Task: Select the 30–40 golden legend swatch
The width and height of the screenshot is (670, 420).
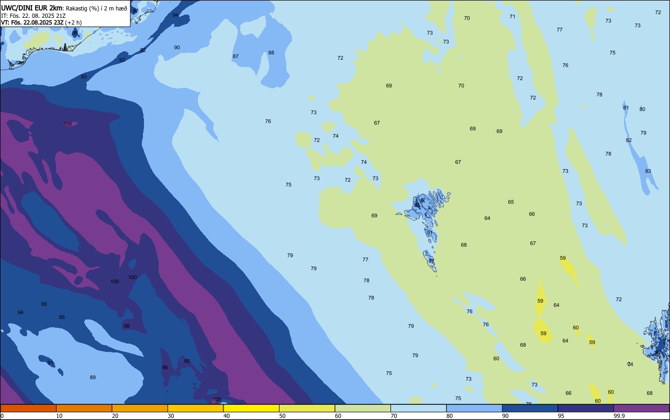Action: click(x=195, y=408)
